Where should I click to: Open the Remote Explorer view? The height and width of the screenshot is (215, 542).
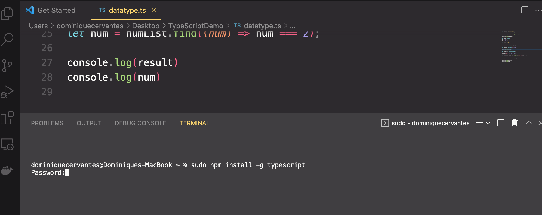coord(7,144)
